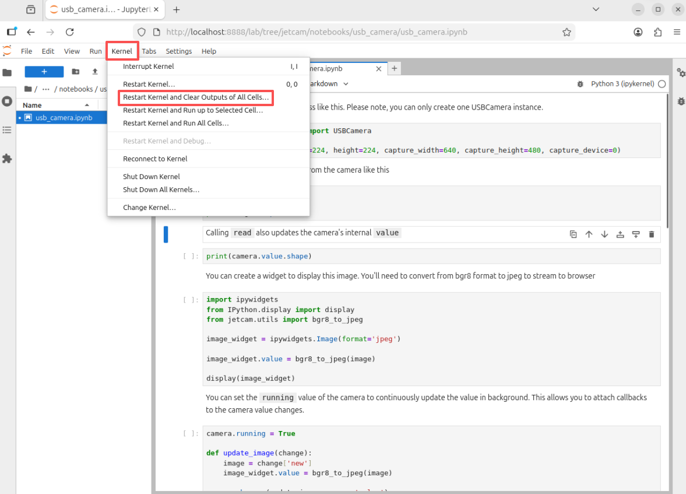The image size is (686, 494).
Task: Click the Python 3 (ipykernel) kernel name
Action: pos(622,83)
